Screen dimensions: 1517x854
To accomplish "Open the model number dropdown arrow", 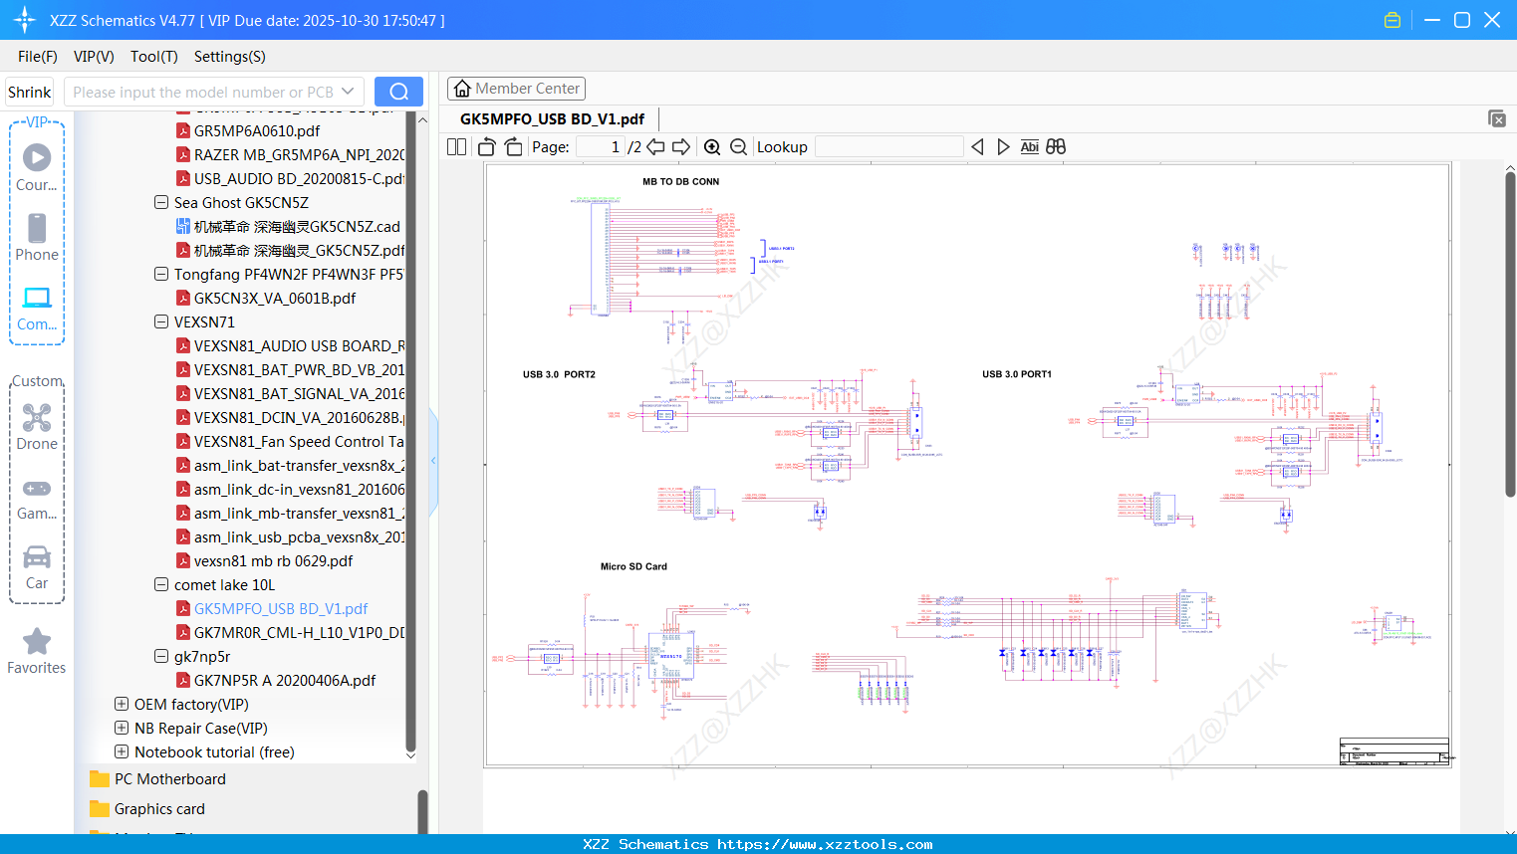I will (x=348, y=92).
